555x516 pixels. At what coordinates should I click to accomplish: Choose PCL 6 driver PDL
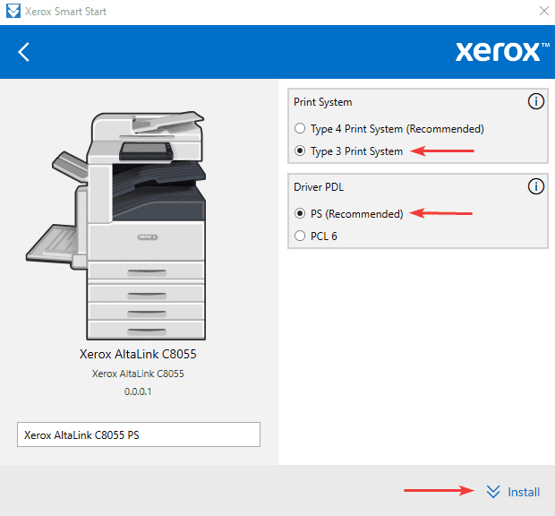coord(301,236)
